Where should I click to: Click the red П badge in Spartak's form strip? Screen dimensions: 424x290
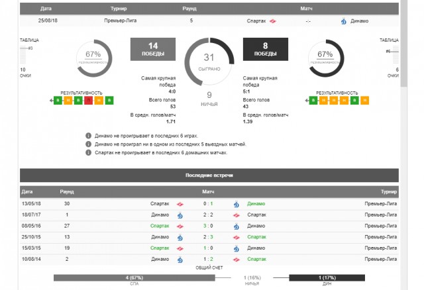tap(88, 100)
